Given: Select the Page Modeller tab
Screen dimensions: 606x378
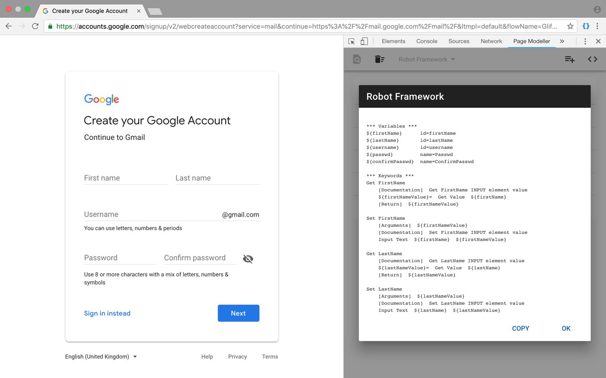Looking at the screenshot, I should coord(532,41).
